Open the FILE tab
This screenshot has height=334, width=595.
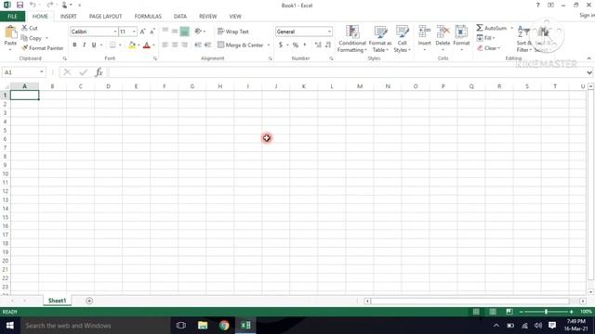(x=12, y=17)
